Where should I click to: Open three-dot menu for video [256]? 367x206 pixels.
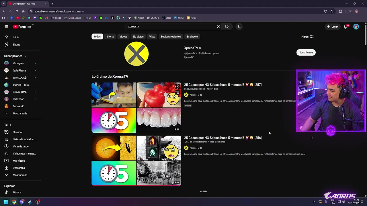(312, 137)
